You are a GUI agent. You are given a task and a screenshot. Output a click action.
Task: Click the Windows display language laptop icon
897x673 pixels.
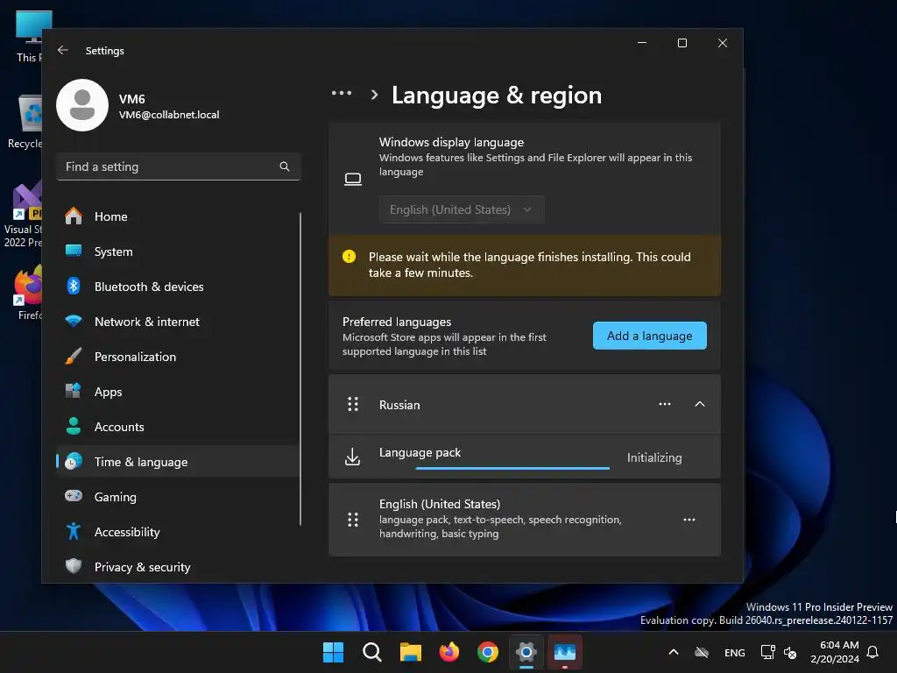[x=352, y=179]
